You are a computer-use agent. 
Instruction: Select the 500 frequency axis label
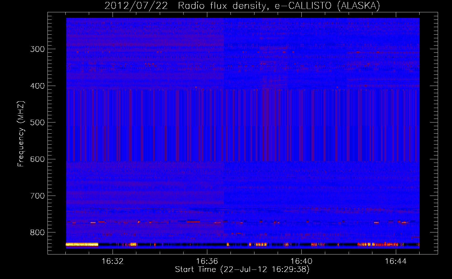click(37, 122)
